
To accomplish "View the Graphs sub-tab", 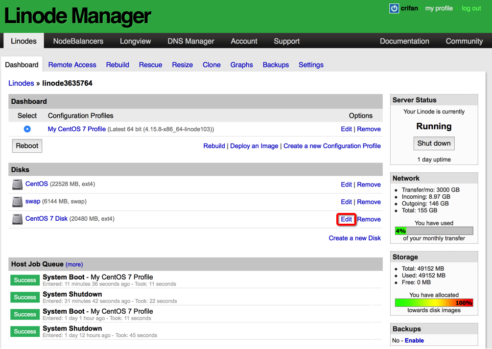I will pos(242,65).
